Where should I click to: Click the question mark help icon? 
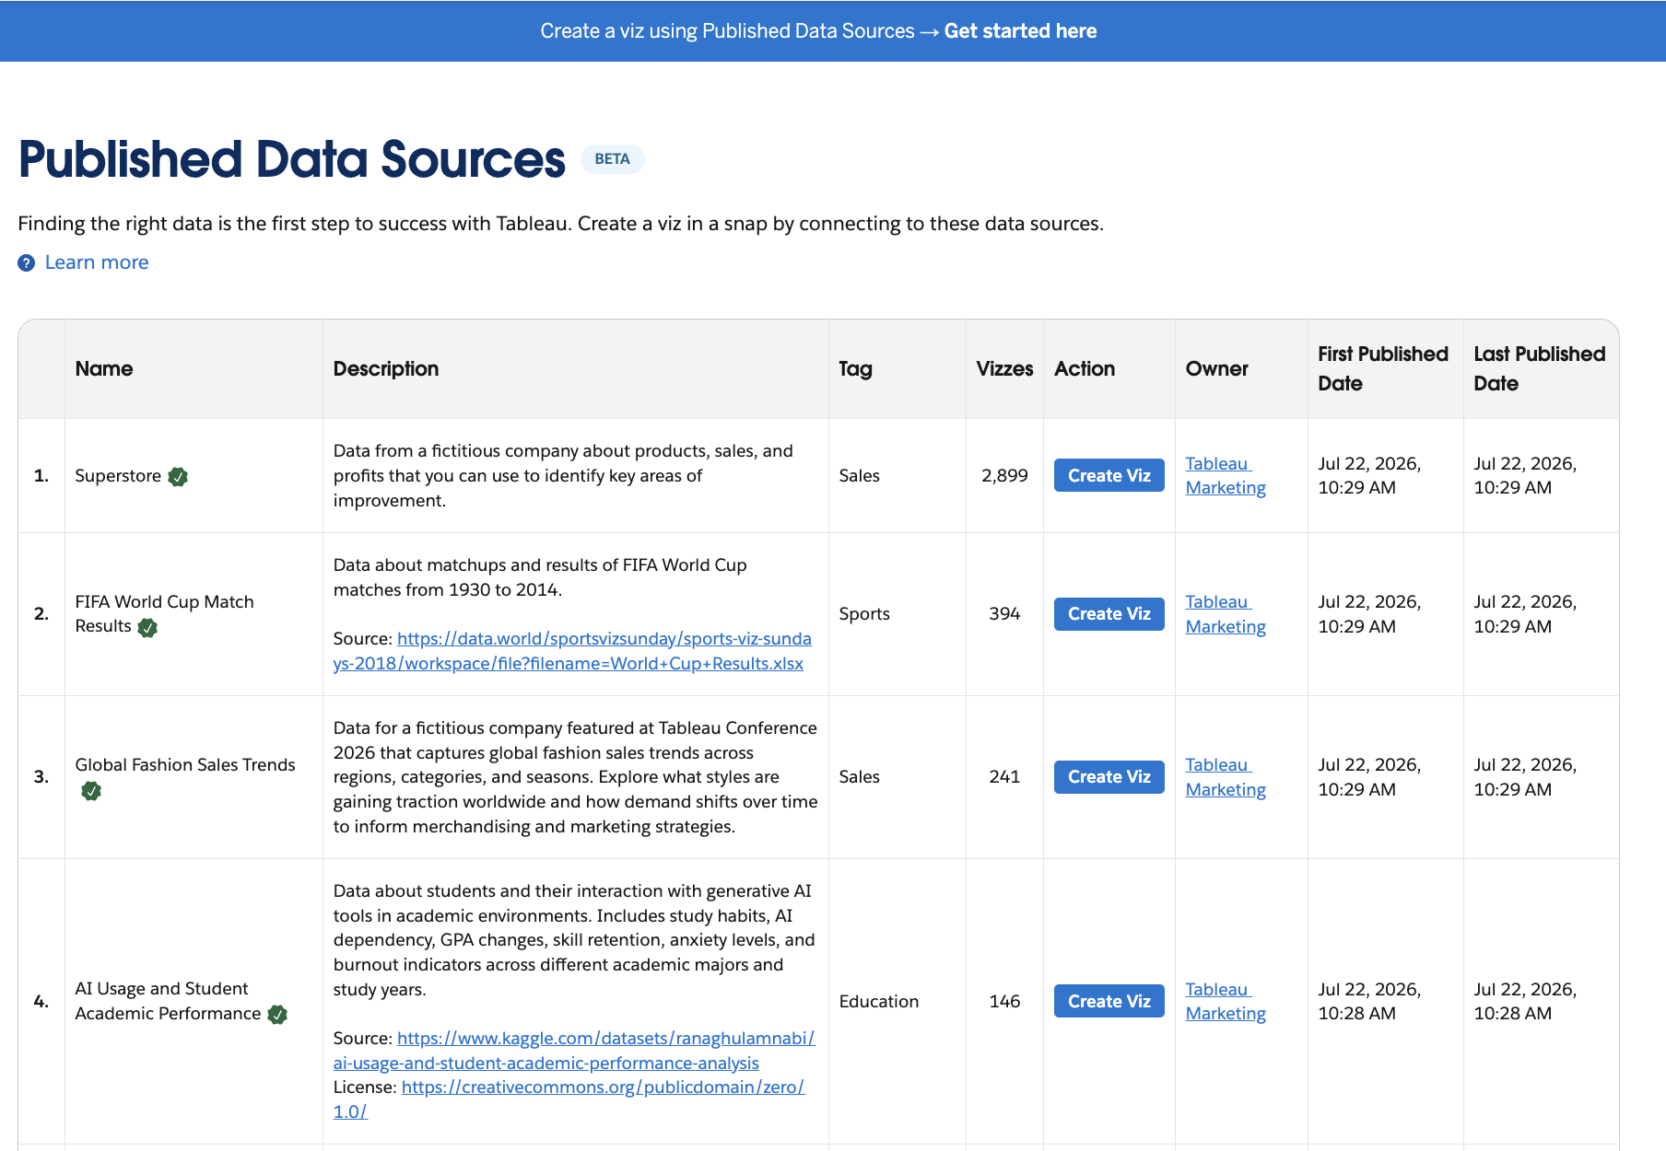pyautogui.click(x=27, y=263)
